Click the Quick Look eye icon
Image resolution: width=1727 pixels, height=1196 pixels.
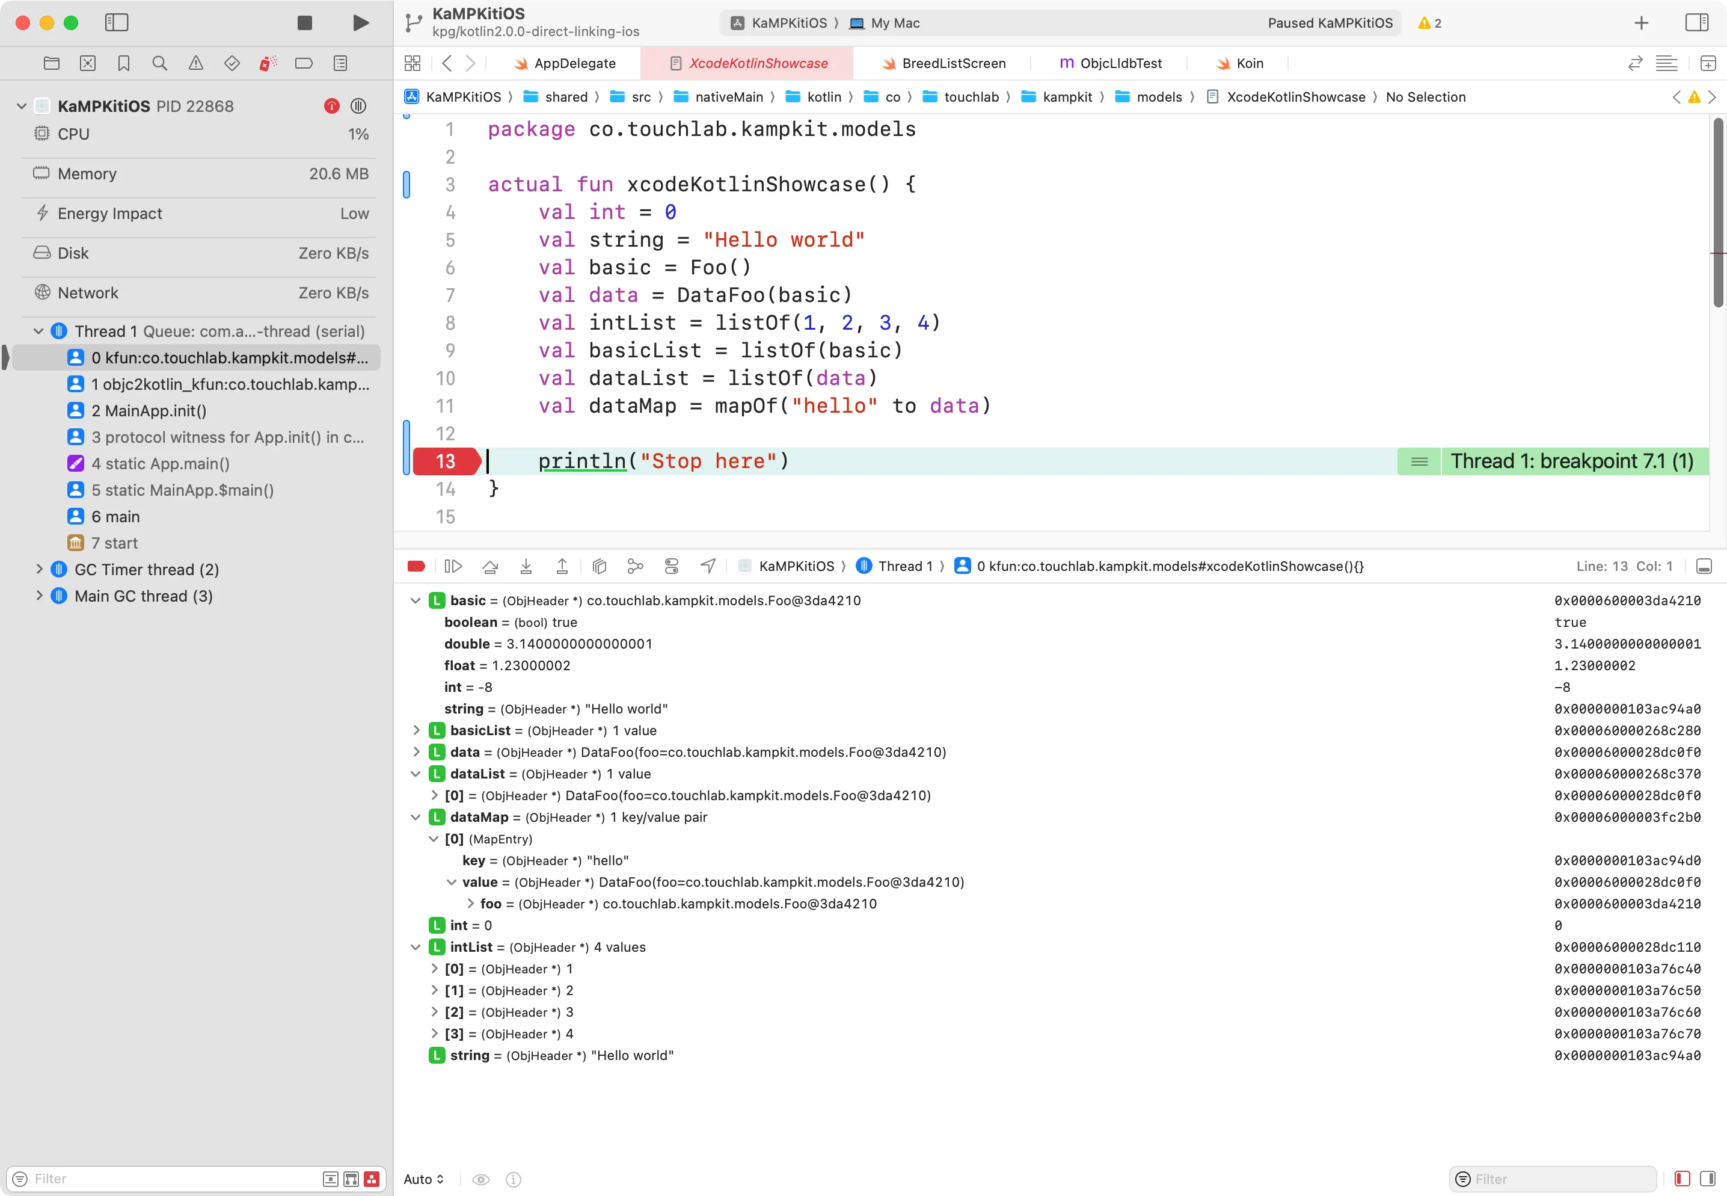point(481,1179)
